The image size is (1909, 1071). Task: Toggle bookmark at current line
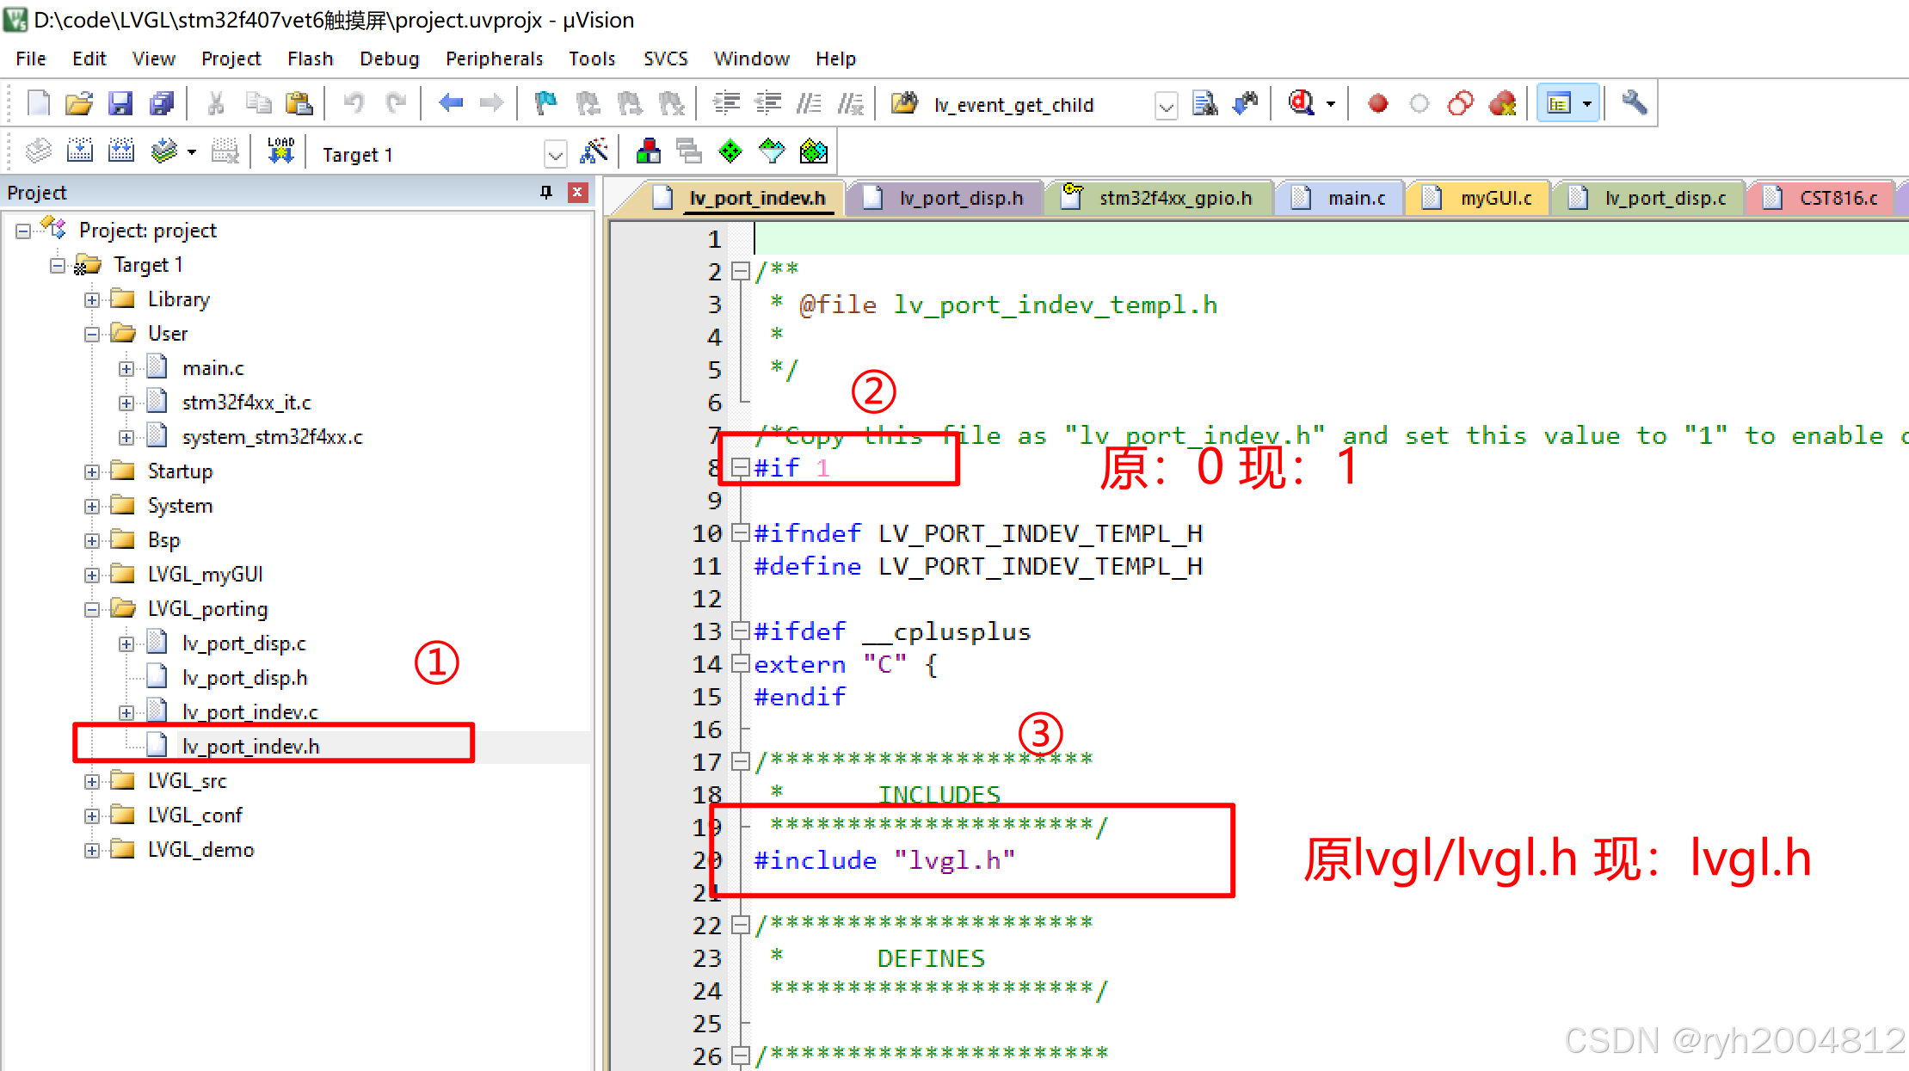coord(545,102)
